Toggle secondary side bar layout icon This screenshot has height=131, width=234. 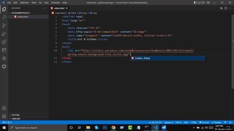tap(203, 3)
